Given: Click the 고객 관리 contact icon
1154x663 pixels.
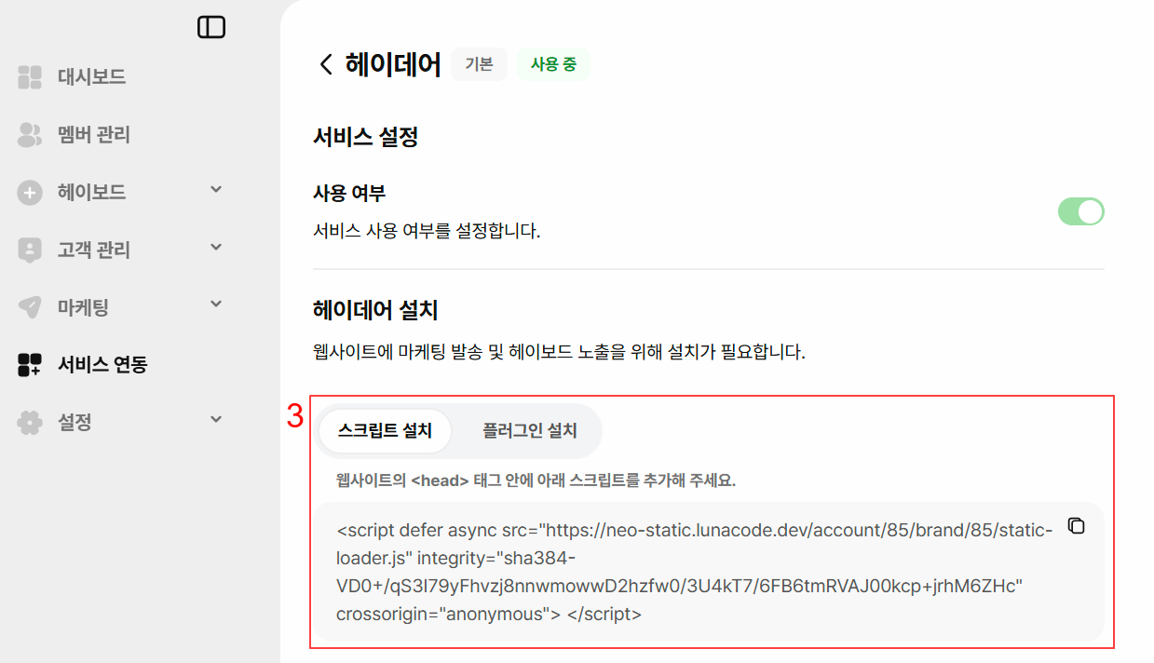Looking at the screenshot, I should pyautogui.click(x=30, y=250).
